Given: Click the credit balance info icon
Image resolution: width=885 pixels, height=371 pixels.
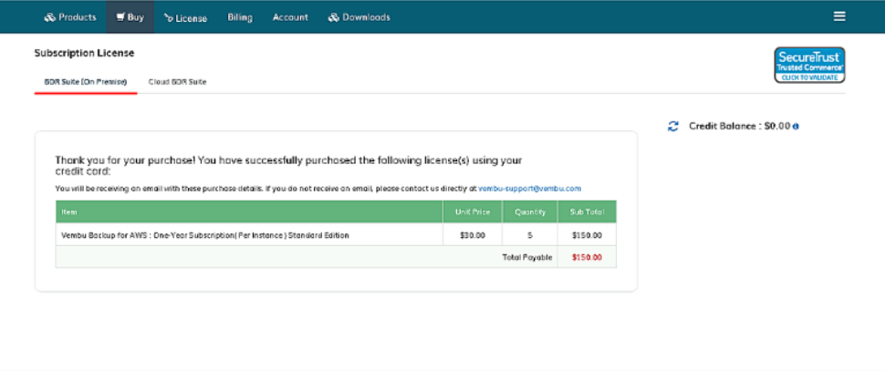Looking at the screenshot, I should 796,127.
